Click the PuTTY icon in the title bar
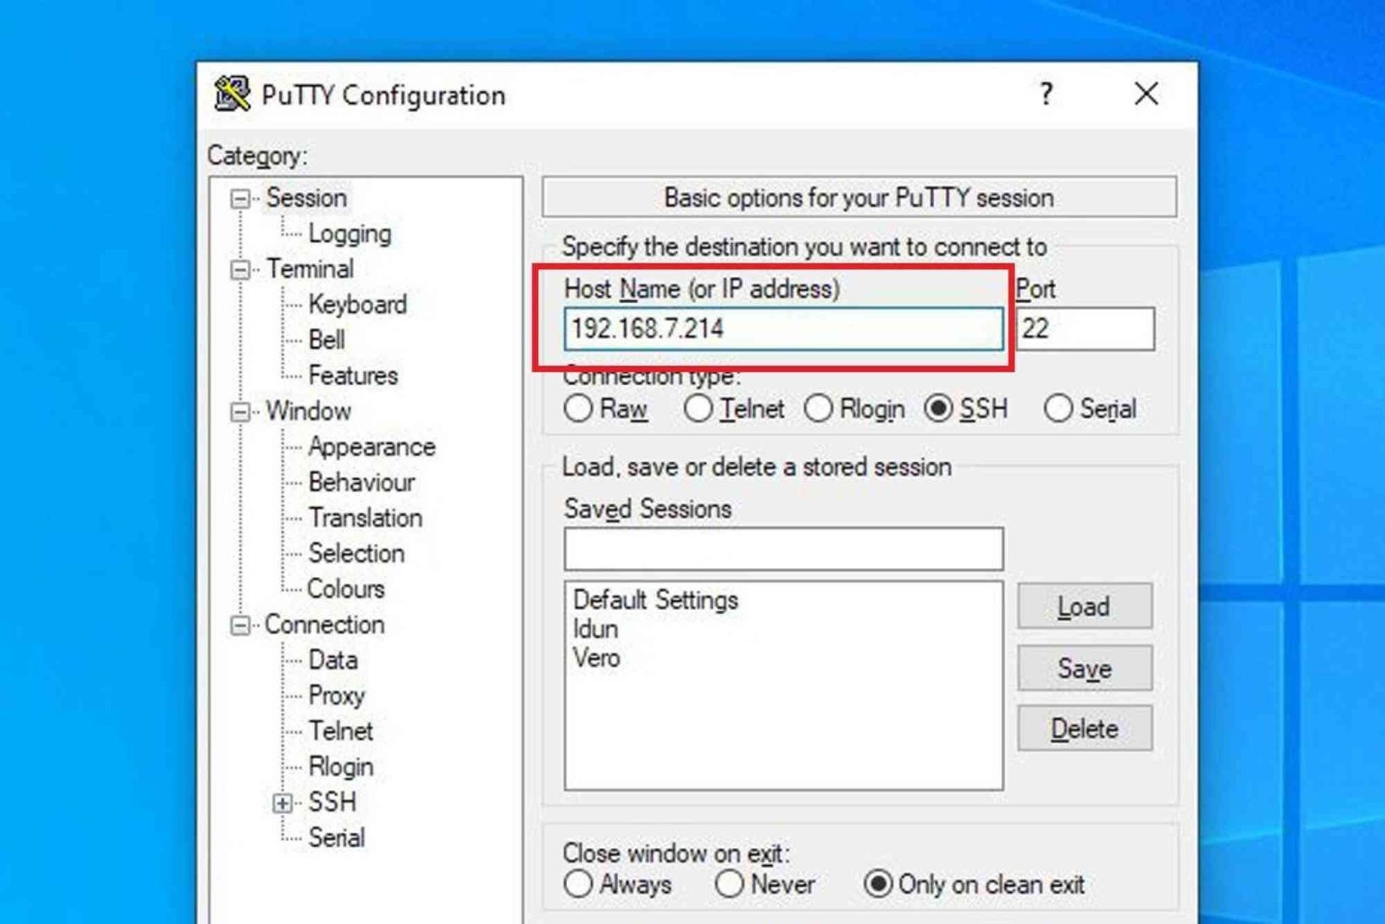 [x=232, y=94]
